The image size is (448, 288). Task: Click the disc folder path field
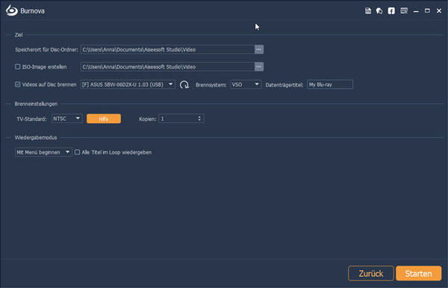pos(167,49)
